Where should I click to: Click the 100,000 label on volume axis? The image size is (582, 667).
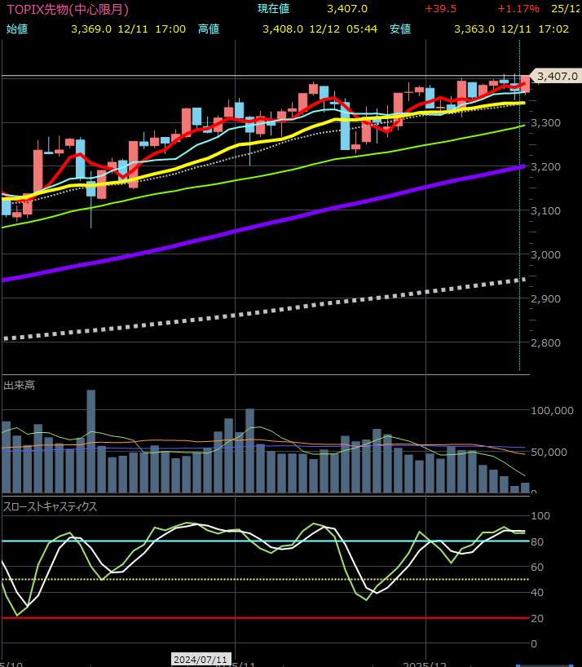(x=553, y=411)
